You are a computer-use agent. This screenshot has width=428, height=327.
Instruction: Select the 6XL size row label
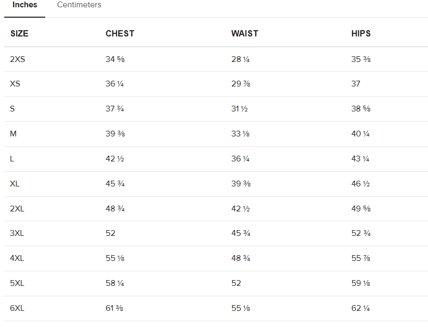click(17, 308)
